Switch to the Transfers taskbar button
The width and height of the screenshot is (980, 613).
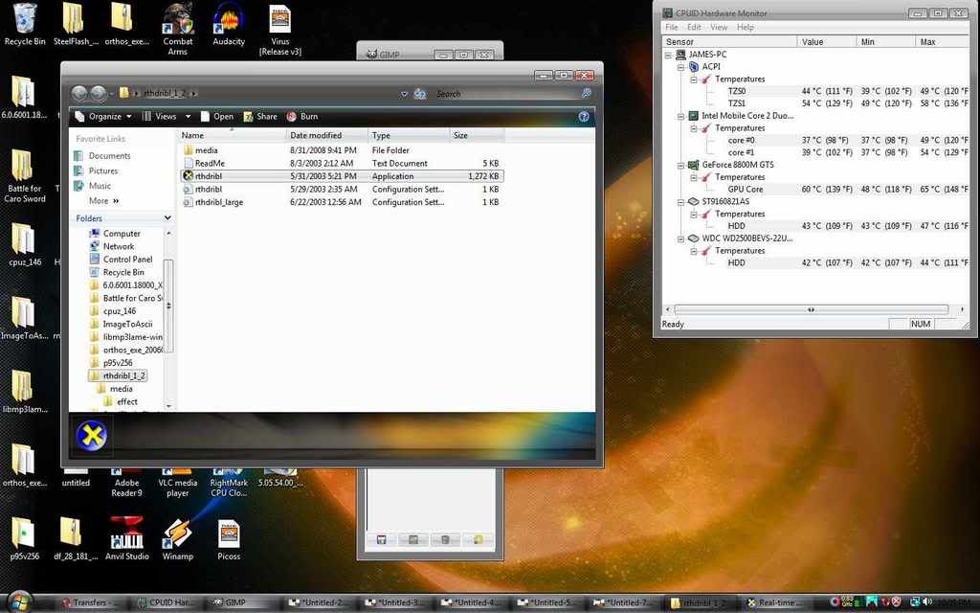point(88,602)
